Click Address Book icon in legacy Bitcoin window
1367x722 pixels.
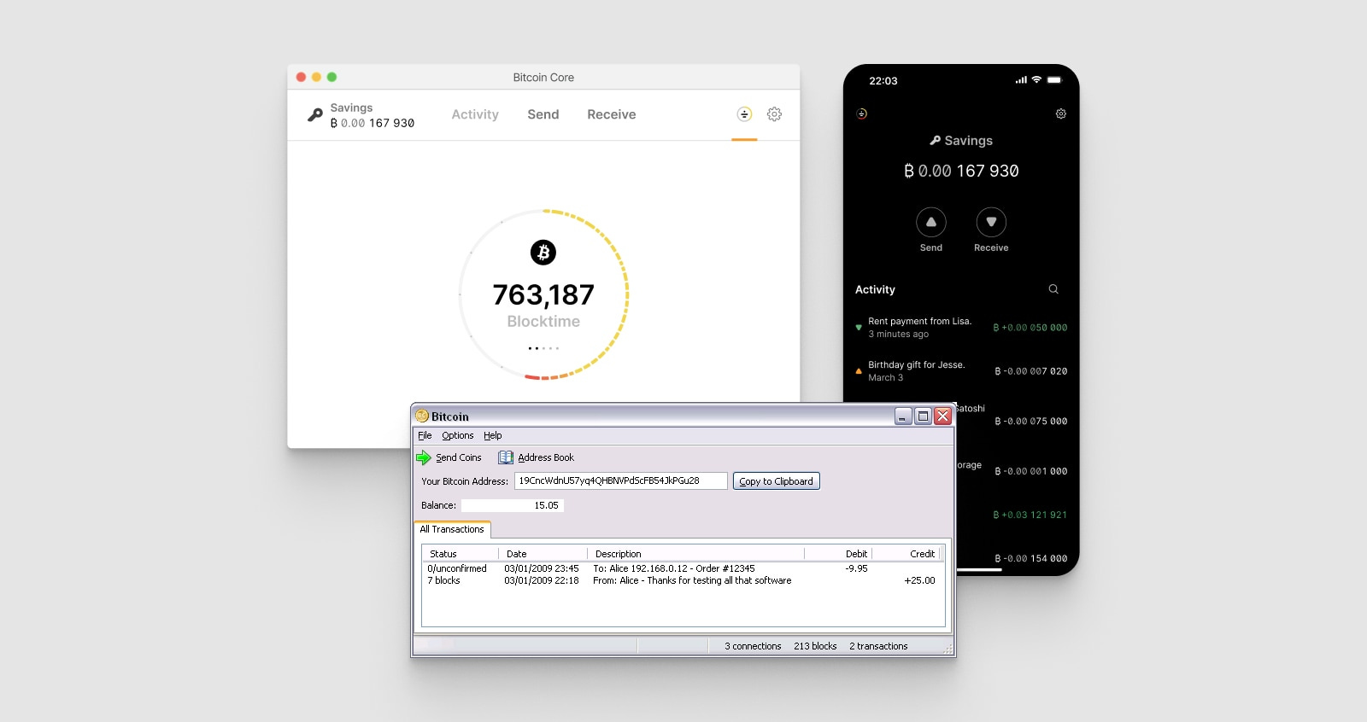coord(506,457)
